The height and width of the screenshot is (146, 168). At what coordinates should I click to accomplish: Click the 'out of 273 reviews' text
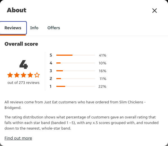click(24, 82)
